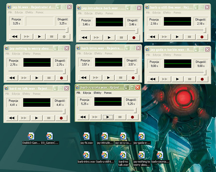Play the jay-nothing to worry about recording
Image resolution: width=216 pixels, height=172 pixels.
coord(37,78)
